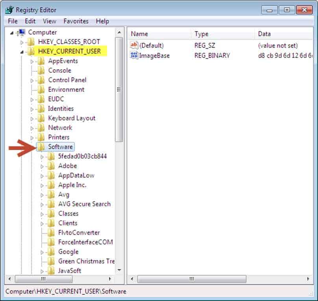318x301 pixels.
Task: Click the Keyboard Layout folder icon
Action: [x=41, y=118]
